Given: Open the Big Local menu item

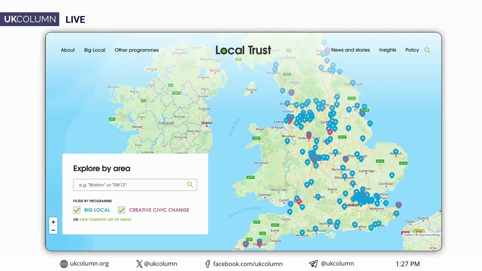Looking at the screenshot, I should pos(95,50).
